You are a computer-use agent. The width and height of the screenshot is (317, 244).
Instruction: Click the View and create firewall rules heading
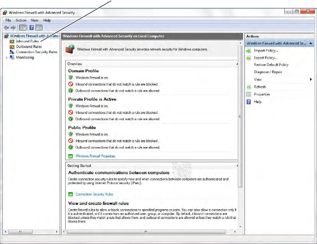98,203
